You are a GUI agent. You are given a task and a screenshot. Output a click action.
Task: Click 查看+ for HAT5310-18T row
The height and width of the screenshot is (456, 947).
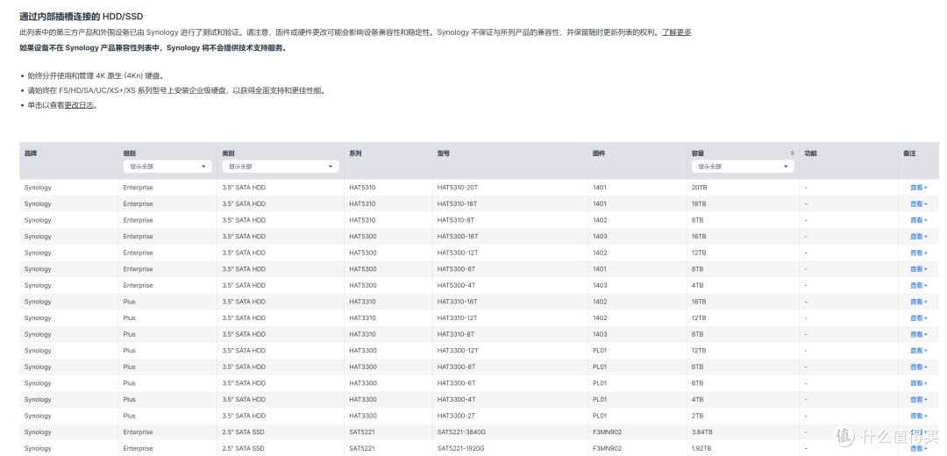tap(919, 204)
